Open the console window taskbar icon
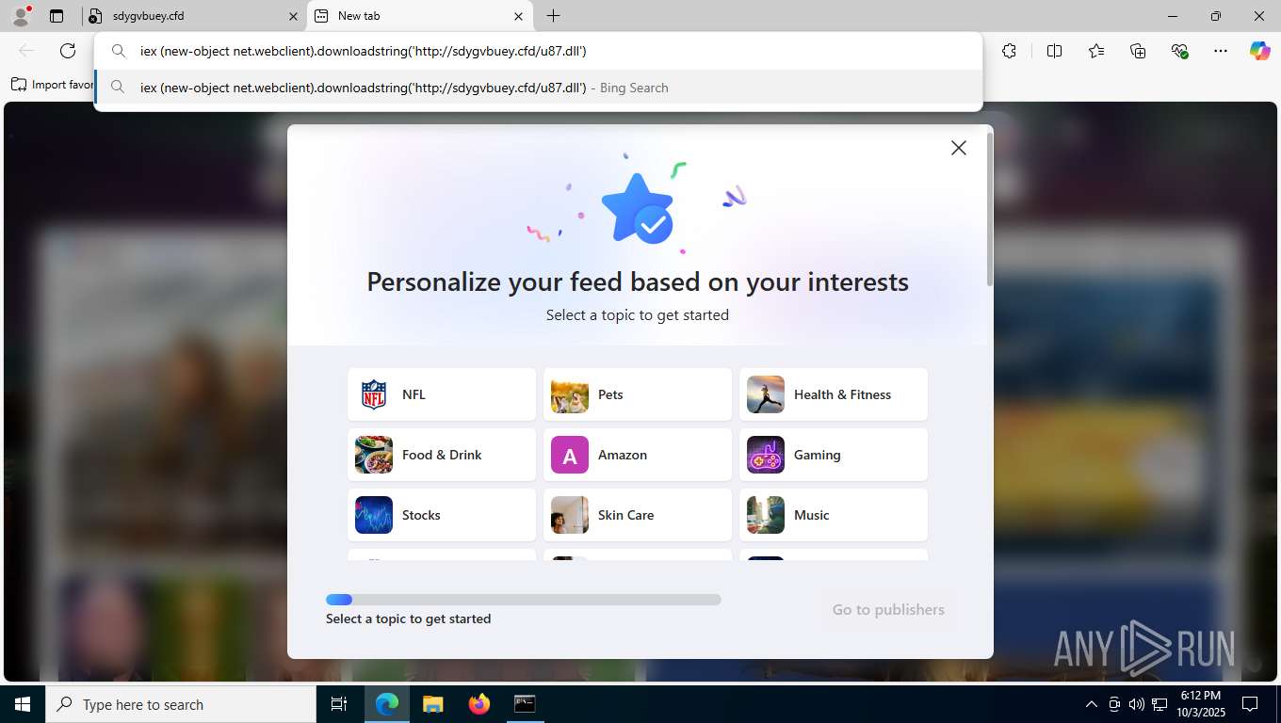Screen dimensions: 1281x723 (x=525, y=704)
